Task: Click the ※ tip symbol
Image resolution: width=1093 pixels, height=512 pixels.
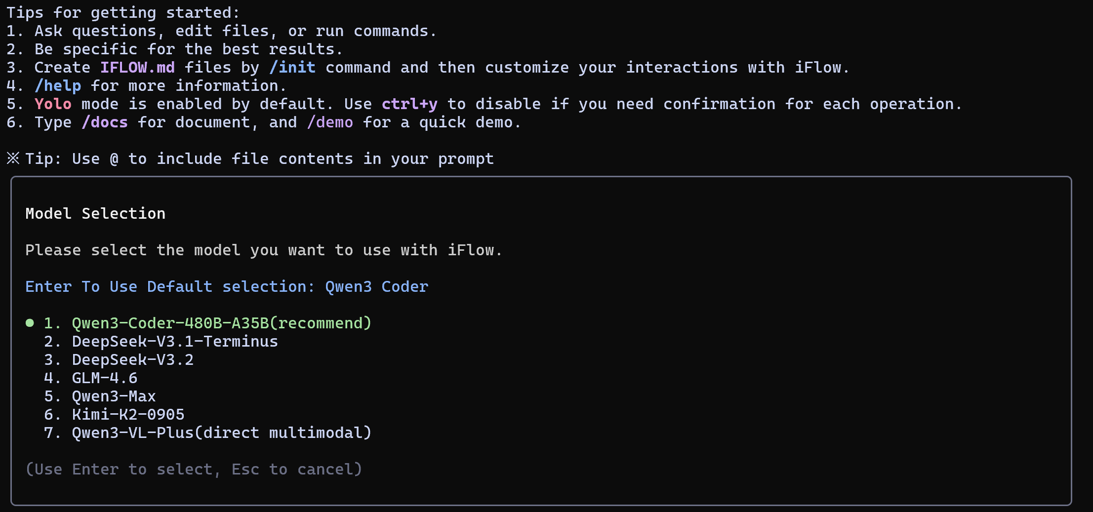Action: (13, 158)
